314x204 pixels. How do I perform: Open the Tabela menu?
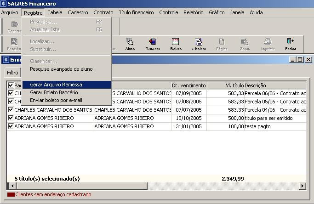point(55,12)
